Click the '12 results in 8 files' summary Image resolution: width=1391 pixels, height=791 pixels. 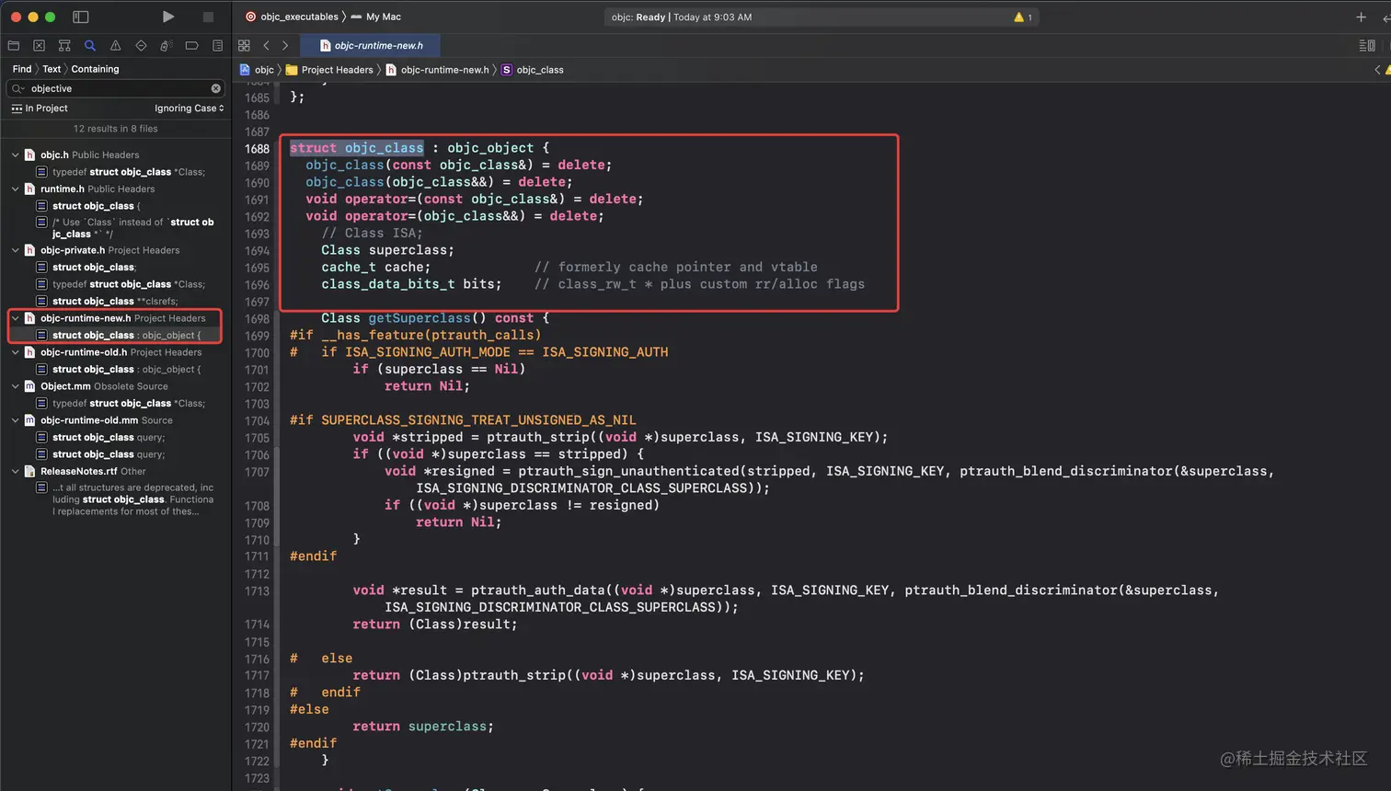point(116,129)
